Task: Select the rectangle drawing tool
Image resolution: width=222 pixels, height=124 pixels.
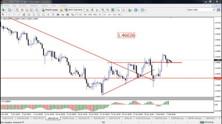Action: click(68, 14)
